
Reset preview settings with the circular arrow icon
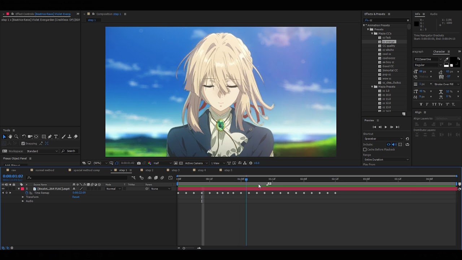pyautogui.click(x=407, y=139)
